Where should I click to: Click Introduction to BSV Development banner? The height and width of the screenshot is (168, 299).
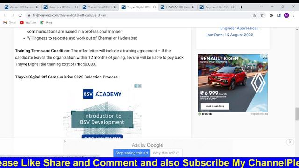pos(102,119)
